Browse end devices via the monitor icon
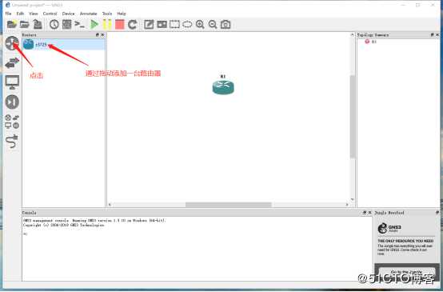Image resolution: width=443 pixels, height=292 pixels. point(12,82)
